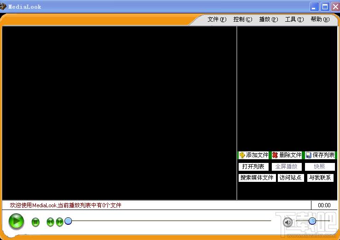The height and width of the screenshot is (240, 340).
Task: Click the 与我联系 button
Action: click(320, 178)
